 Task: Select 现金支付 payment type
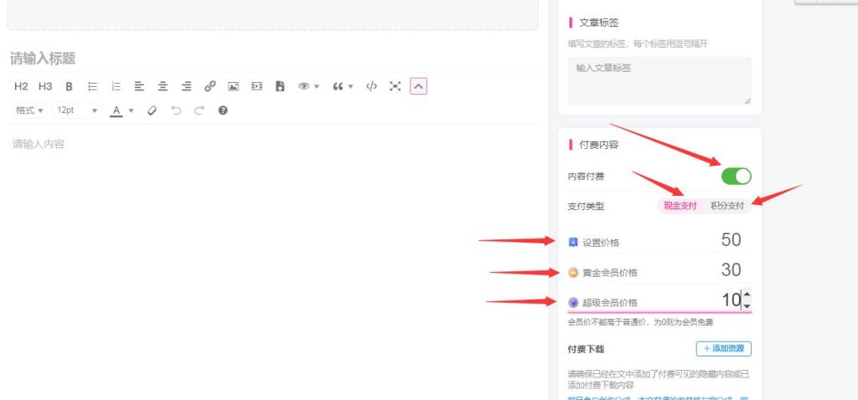tap(680, 206)
